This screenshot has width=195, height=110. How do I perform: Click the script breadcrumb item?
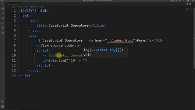[x=40, y=7]
